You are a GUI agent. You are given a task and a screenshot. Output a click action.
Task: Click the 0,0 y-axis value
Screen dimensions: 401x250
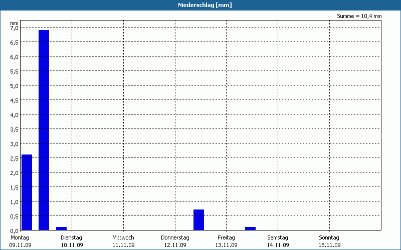click(x=15, y=231)
